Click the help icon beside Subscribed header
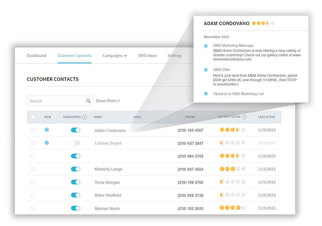The height and width of the screenshot is (226, 322). coord(84,117)
